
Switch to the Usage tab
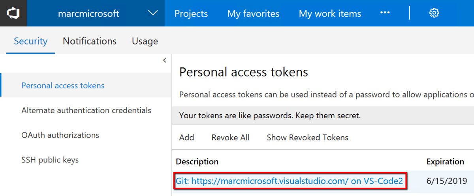145,41
